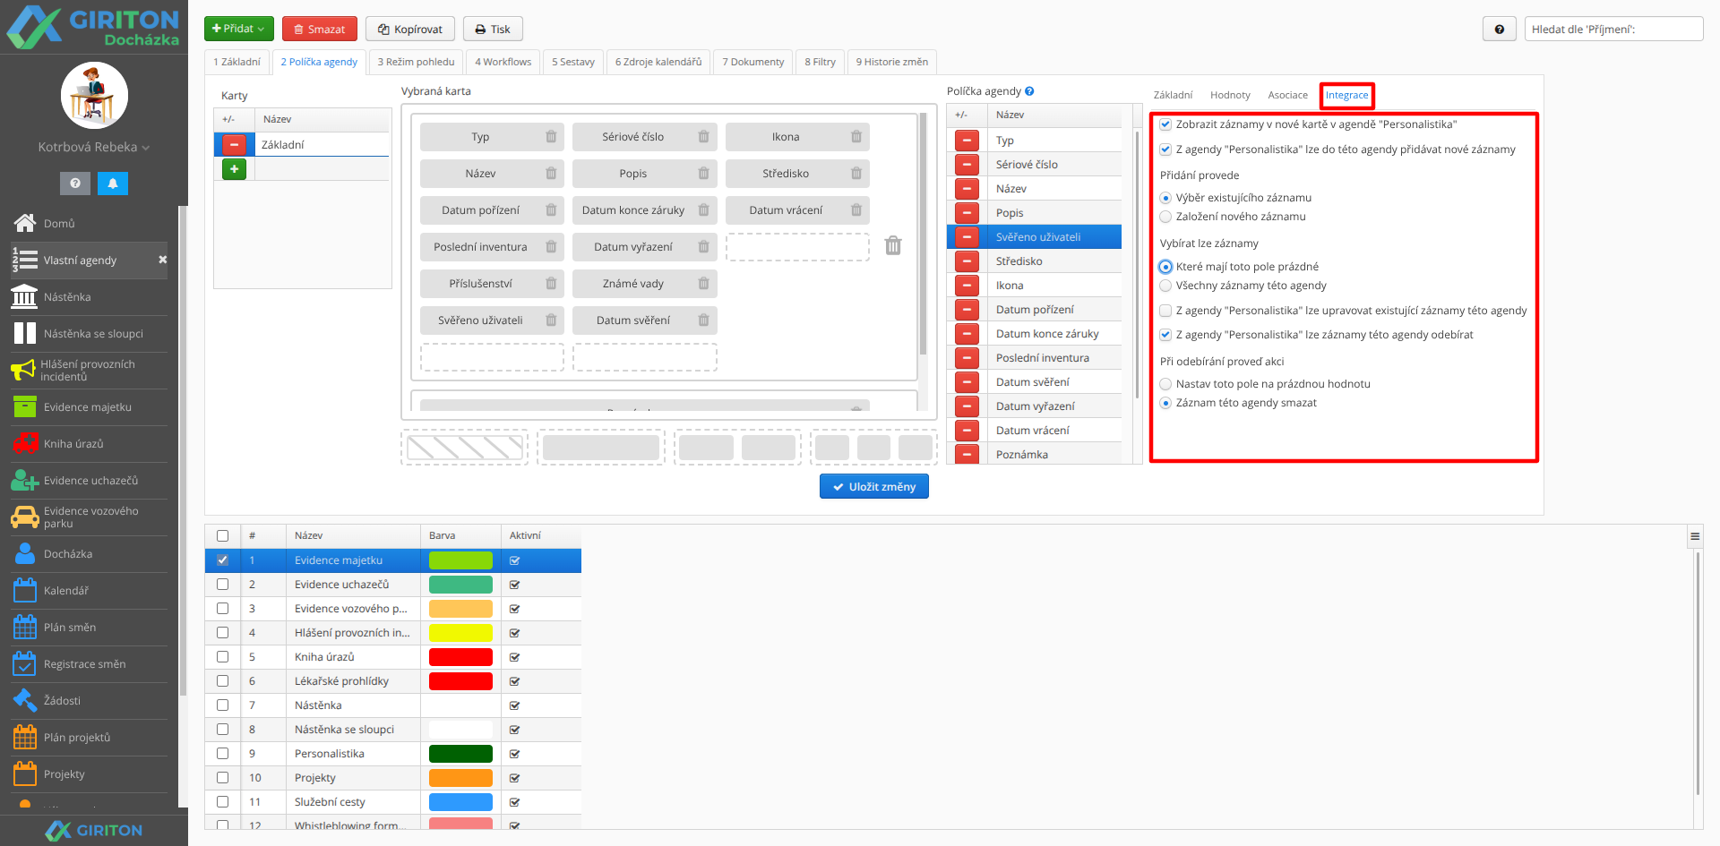Open Nástěnka se sloupci icon

[x=24, y=333]
